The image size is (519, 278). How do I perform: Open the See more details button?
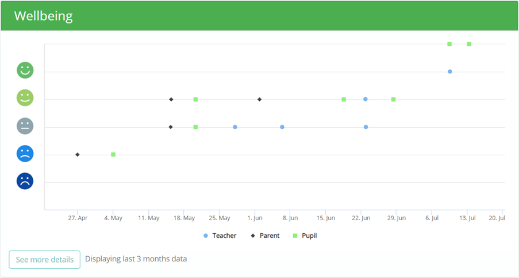44,260
